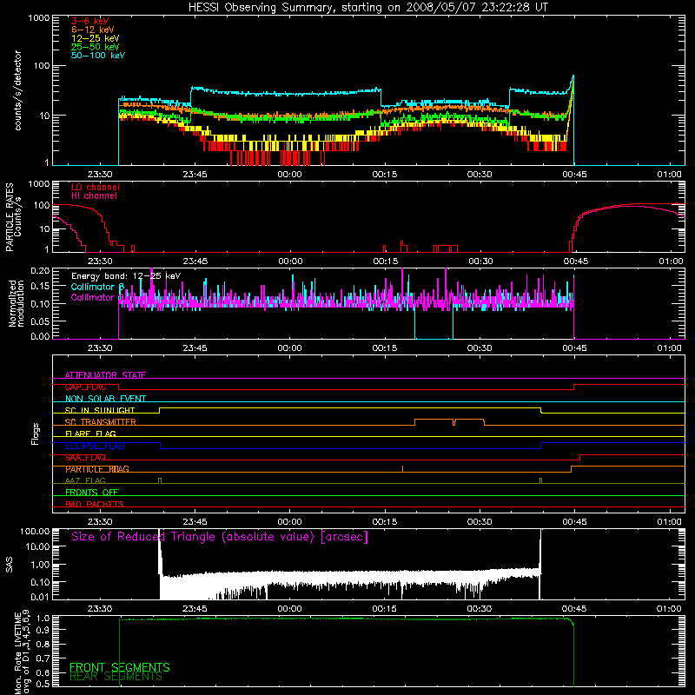The height and width of the screenshot is (695, 695).
Task: Select the FRONT SEGMENTS legend label
Action: (120, 667)
